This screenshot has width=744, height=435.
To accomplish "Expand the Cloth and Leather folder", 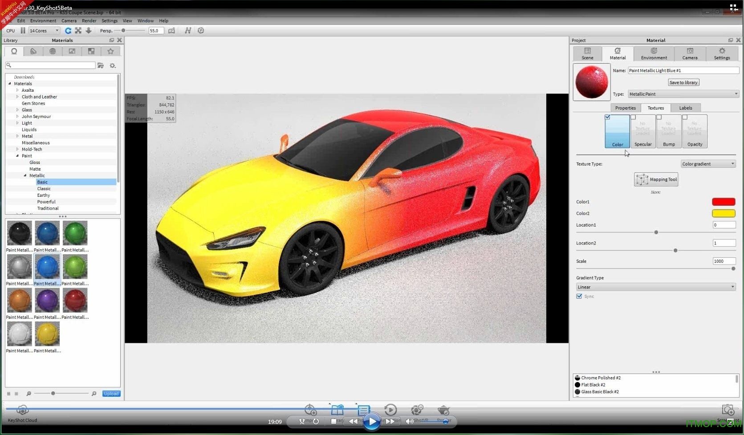I will coord(17,97).
